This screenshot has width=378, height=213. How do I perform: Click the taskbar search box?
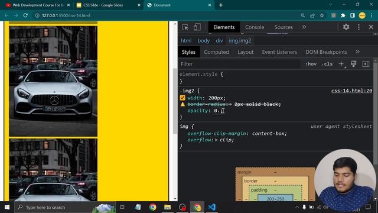pyautogui.click(x=65, y=207)
